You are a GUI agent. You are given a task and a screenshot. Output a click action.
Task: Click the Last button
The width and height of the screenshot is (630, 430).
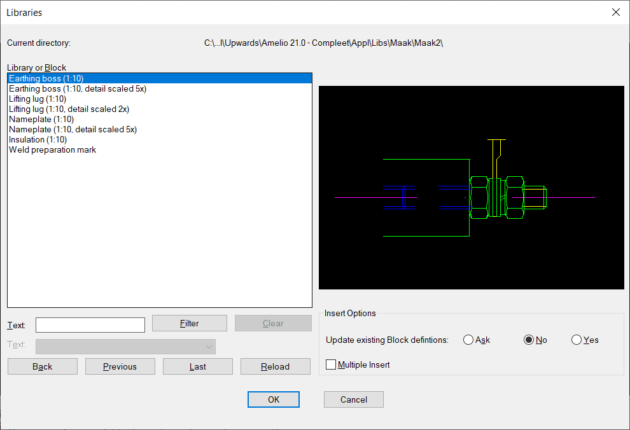(198, 366)
